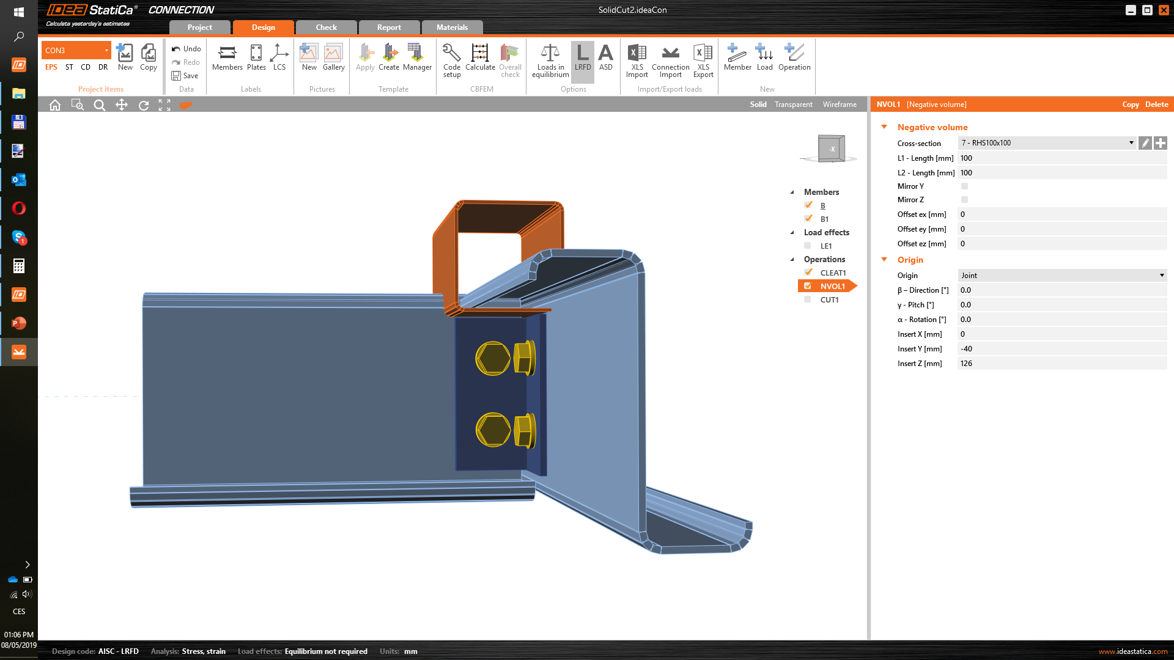Click the Overall check tool
1174x660 pixels.
click(x=509, y=60)
